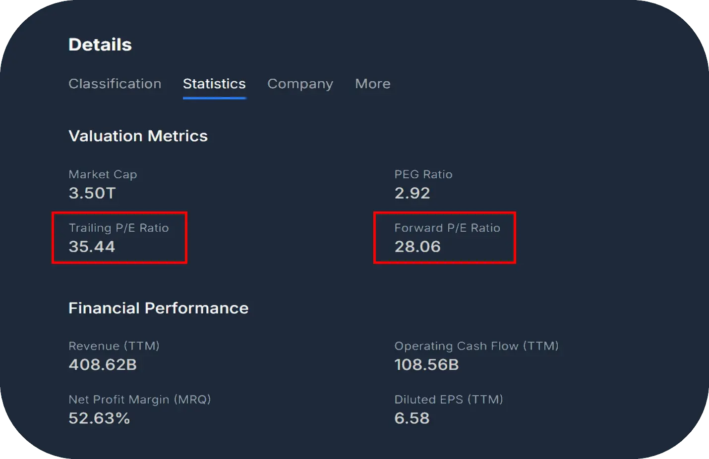Screen dimensions: 709x459
Task: Click the Financial Performance section header
Action: point(158,308)
